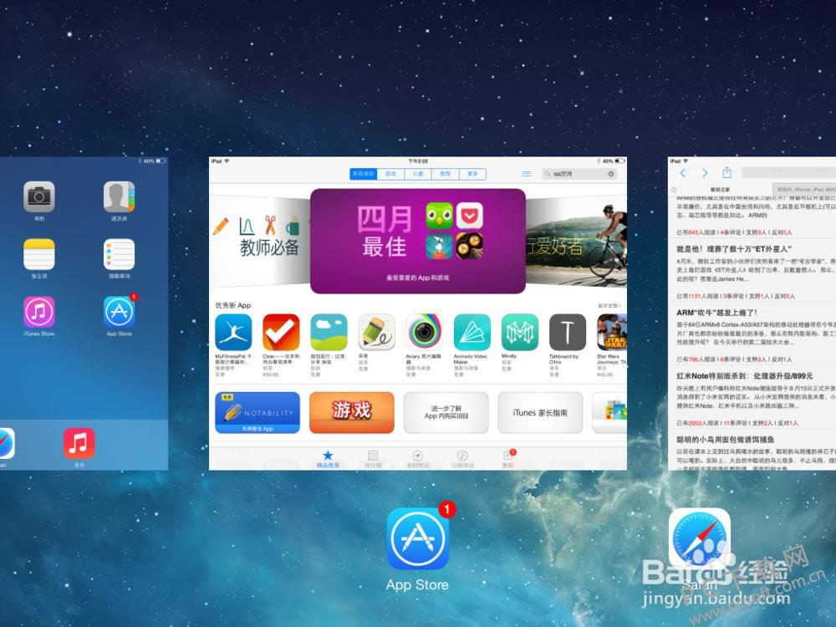The width and height of the screenshot is (836, 627).
Task: Open the App Store icon below the card
Action: tap(417, 539)
